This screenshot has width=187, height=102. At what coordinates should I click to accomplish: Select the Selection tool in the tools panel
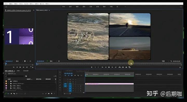[x=60, y=72]
